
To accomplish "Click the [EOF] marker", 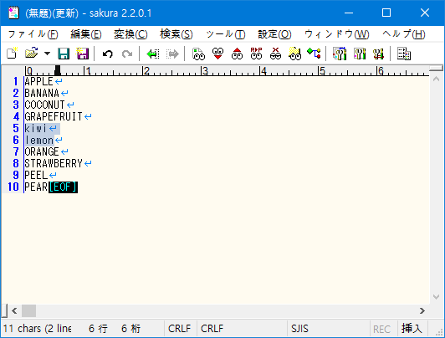I will 63,187.
